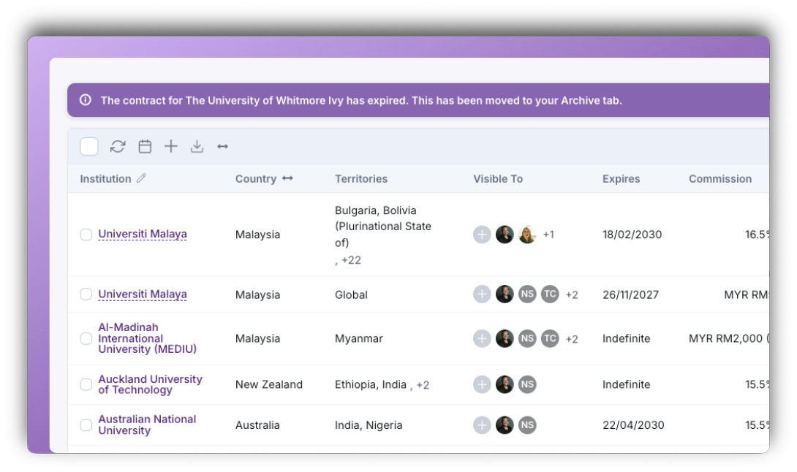Screen dimensions: 797x472
Task: Open the calendar icon in the toolbar
Action: click(x=145, y=146)
